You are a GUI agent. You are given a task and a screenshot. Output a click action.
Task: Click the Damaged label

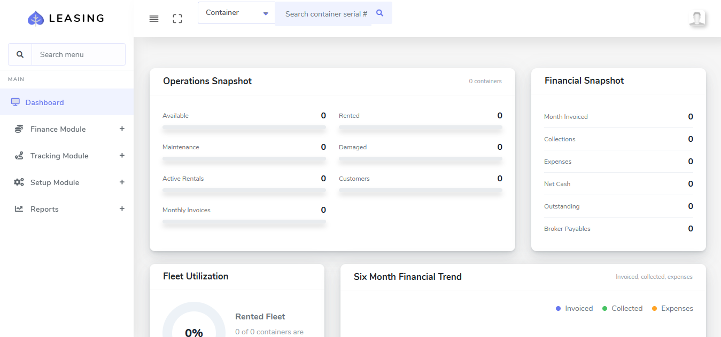(x=353, y=147)
